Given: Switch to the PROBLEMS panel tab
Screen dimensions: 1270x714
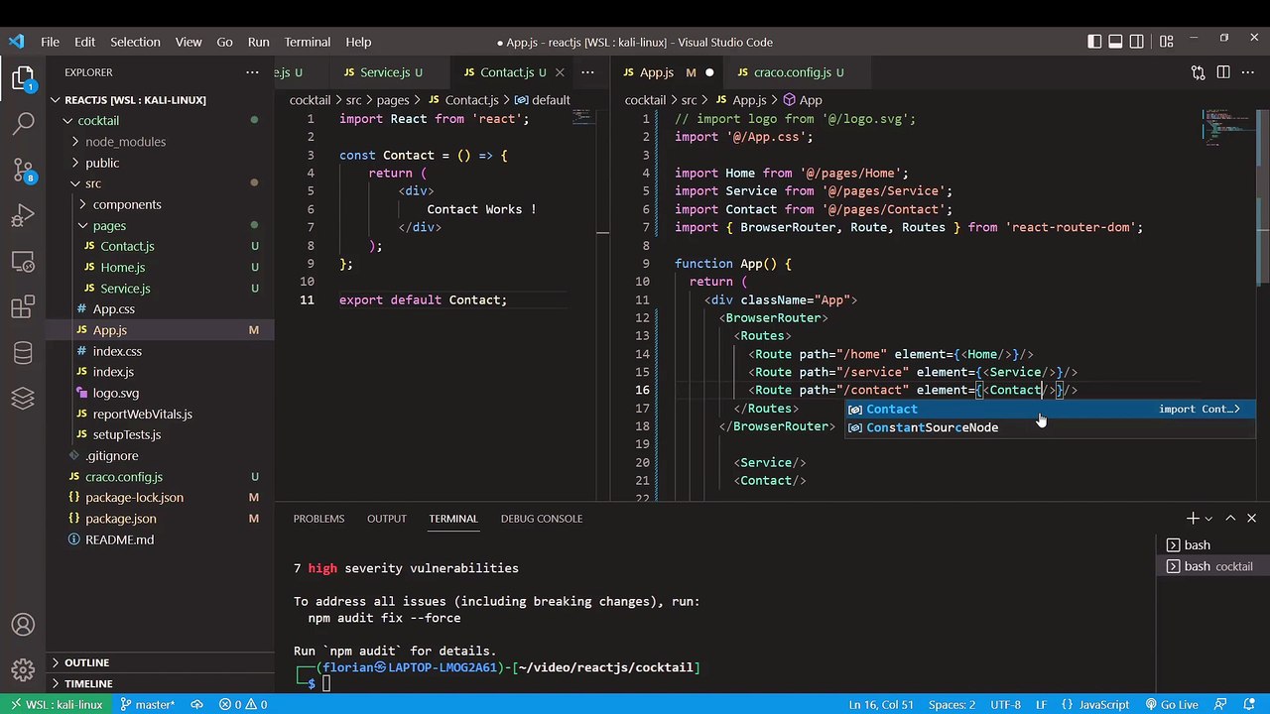Looking at the screenshot, I should pos(318,519).
